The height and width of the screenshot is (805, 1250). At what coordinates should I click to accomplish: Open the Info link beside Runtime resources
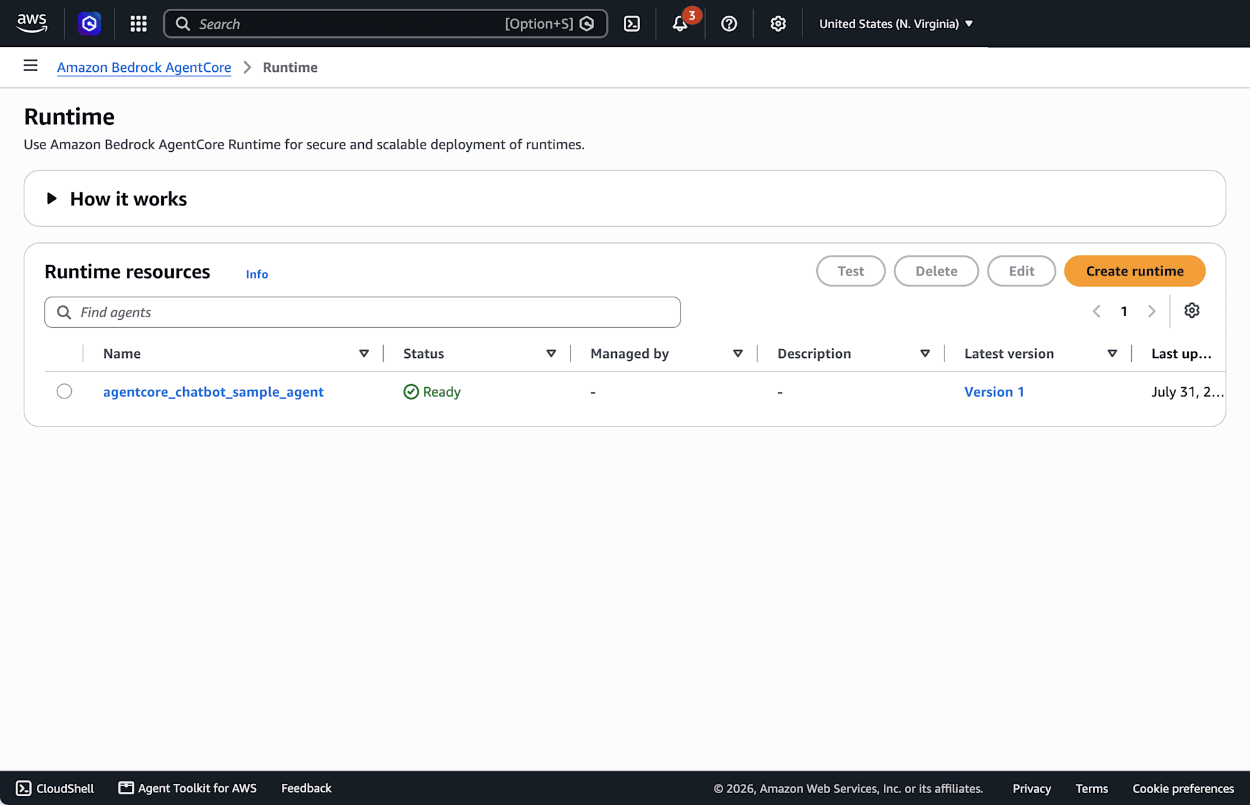(257, 274)
